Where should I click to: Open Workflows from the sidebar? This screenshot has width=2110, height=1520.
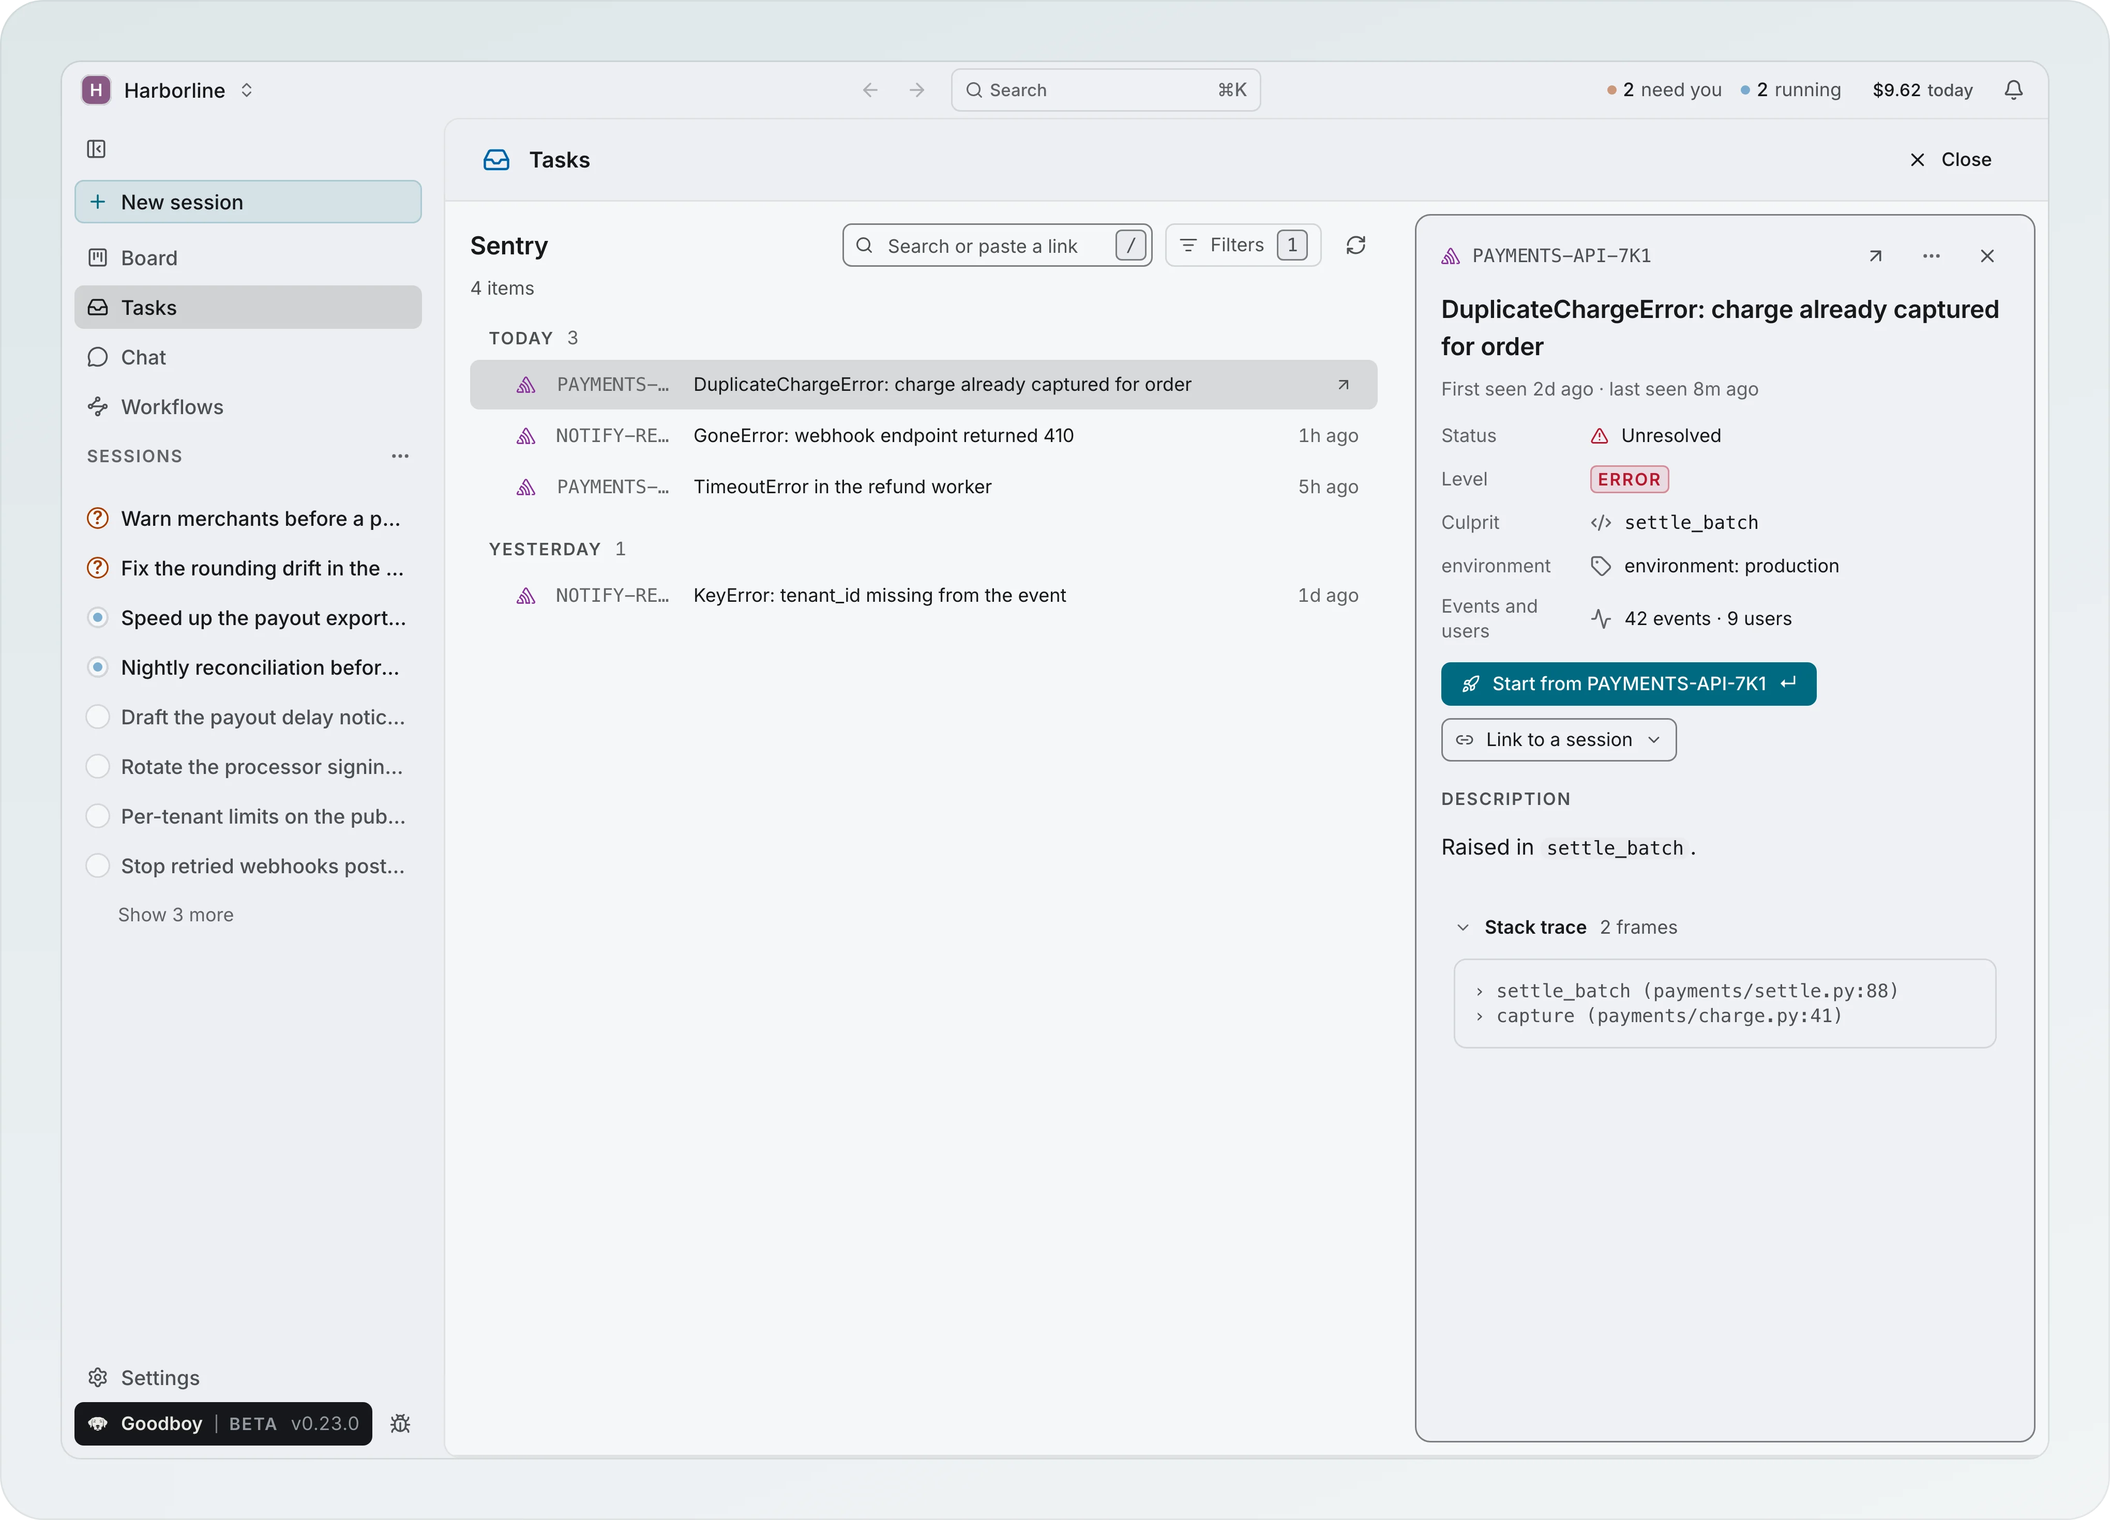[x=248, y=406]
